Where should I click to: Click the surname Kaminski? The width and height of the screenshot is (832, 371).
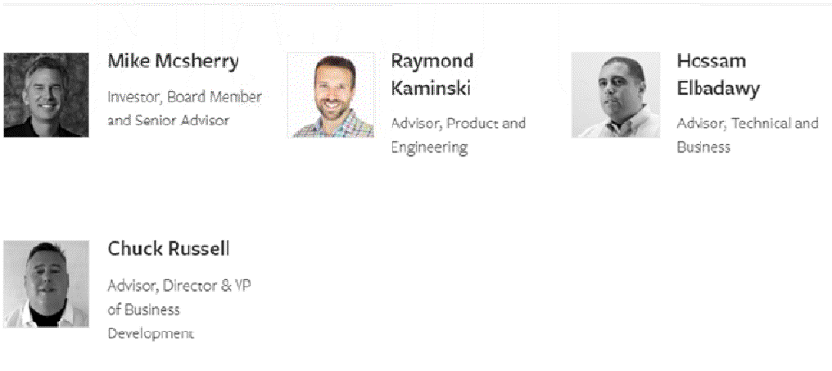(x=431, y=88)
